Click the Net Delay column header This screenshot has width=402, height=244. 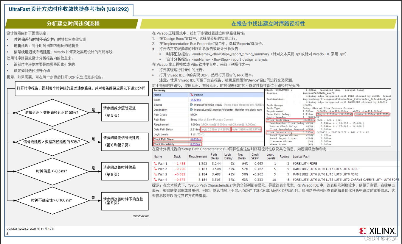point(242,157)
